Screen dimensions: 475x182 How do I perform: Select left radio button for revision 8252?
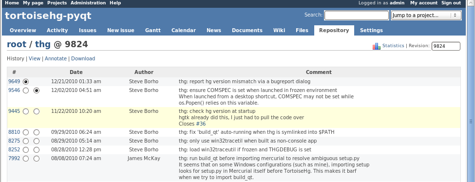click(x=26, y=150)
